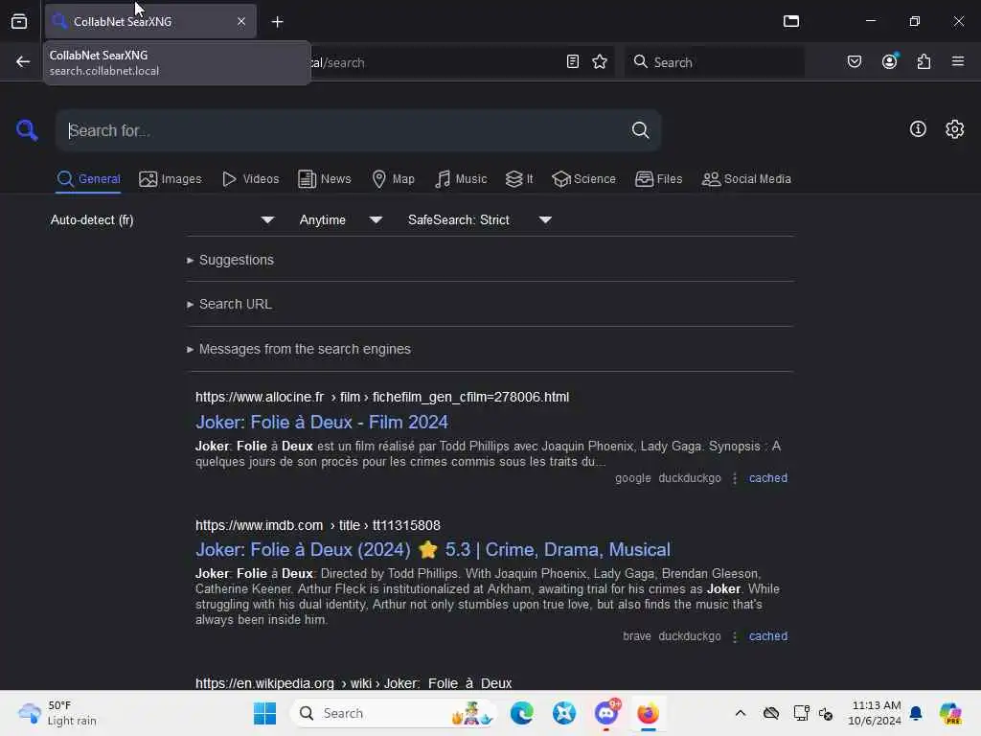Open the notification bell in the tray

point(916,713)
